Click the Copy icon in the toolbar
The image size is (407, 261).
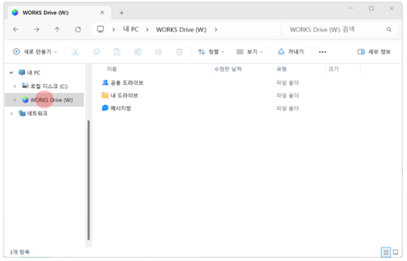(96, 52)
